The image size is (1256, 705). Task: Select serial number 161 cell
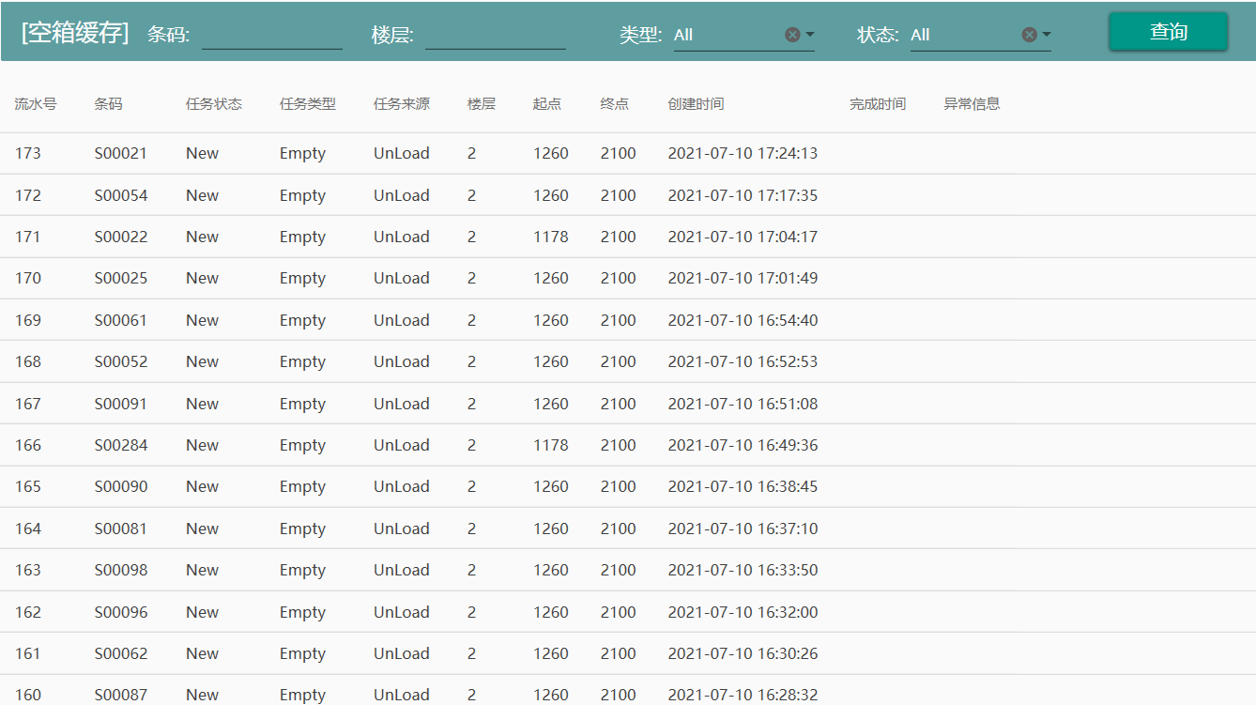28,653
